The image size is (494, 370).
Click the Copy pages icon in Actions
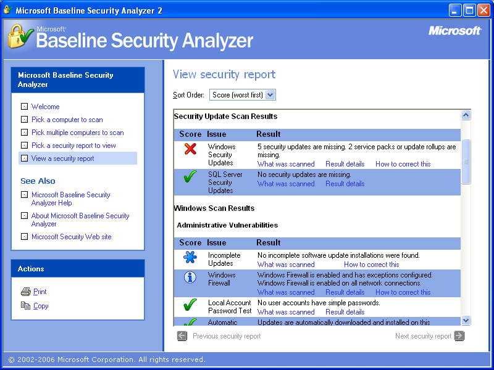click(x=25, y=305)
